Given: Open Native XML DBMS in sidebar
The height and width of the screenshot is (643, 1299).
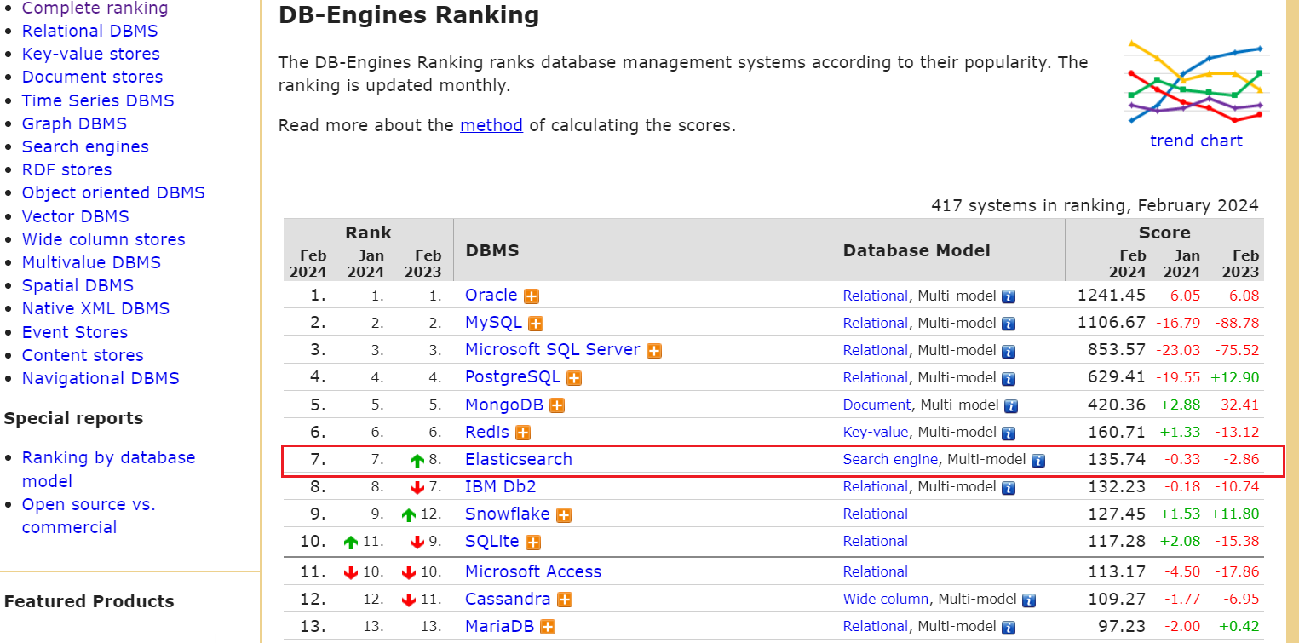Looking at the screenshot, I should [x=95, y=308].
